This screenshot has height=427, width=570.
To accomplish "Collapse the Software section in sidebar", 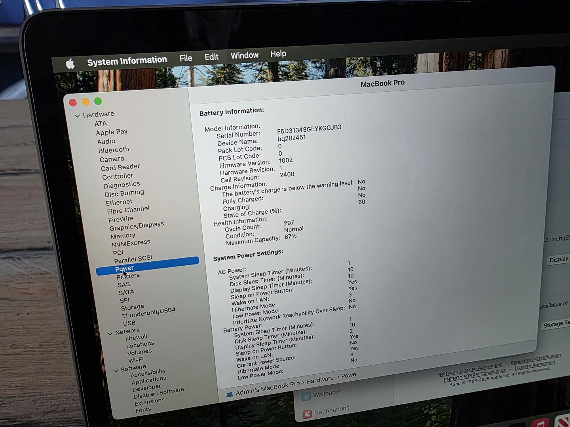I will [116, 370].
